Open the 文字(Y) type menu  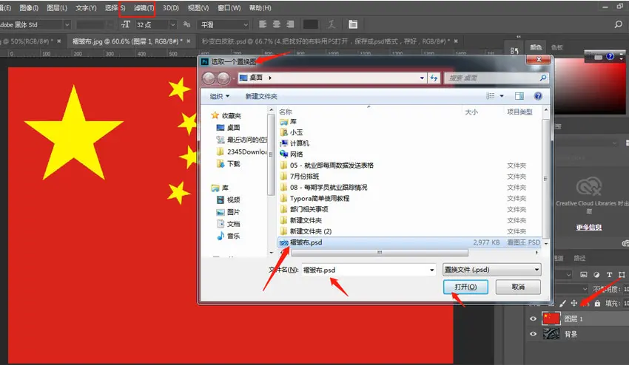point(86,8)
